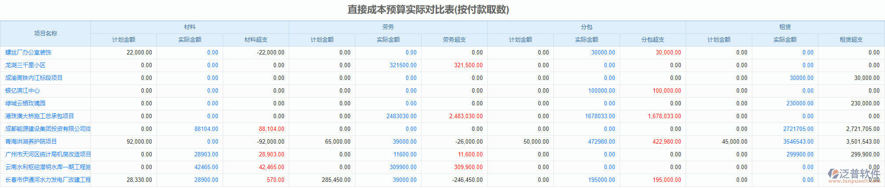Open 2721705.00 lease actual amount link
The image size is (885, 188).
tap(798, 129)
